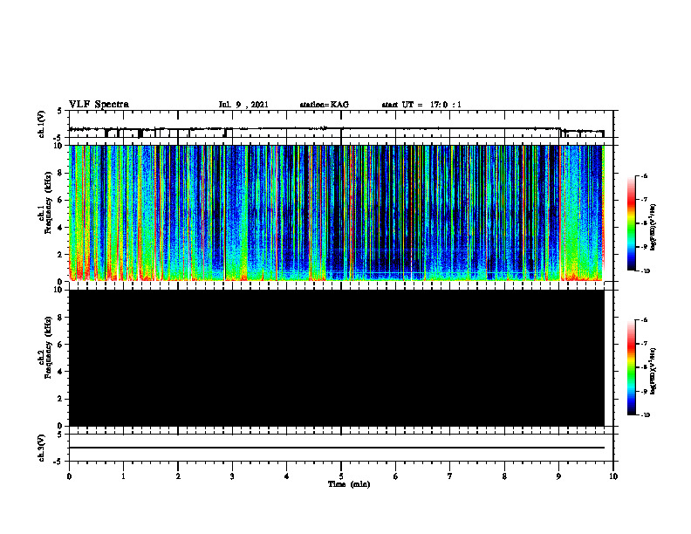691x534 pixels.
Task: Click the "8" tick on the time axis
Action: [x=504, y=476]
